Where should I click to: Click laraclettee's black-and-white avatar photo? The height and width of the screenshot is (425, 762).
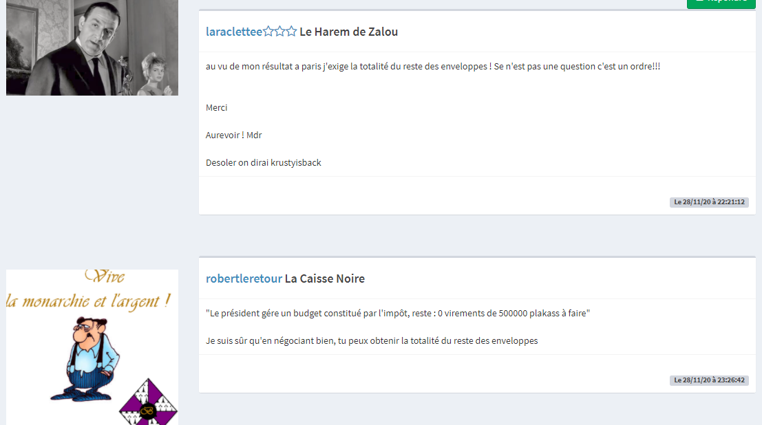pos(92,47)
